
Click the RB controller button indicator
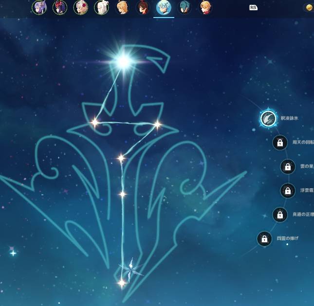click(x=253, y=8)
